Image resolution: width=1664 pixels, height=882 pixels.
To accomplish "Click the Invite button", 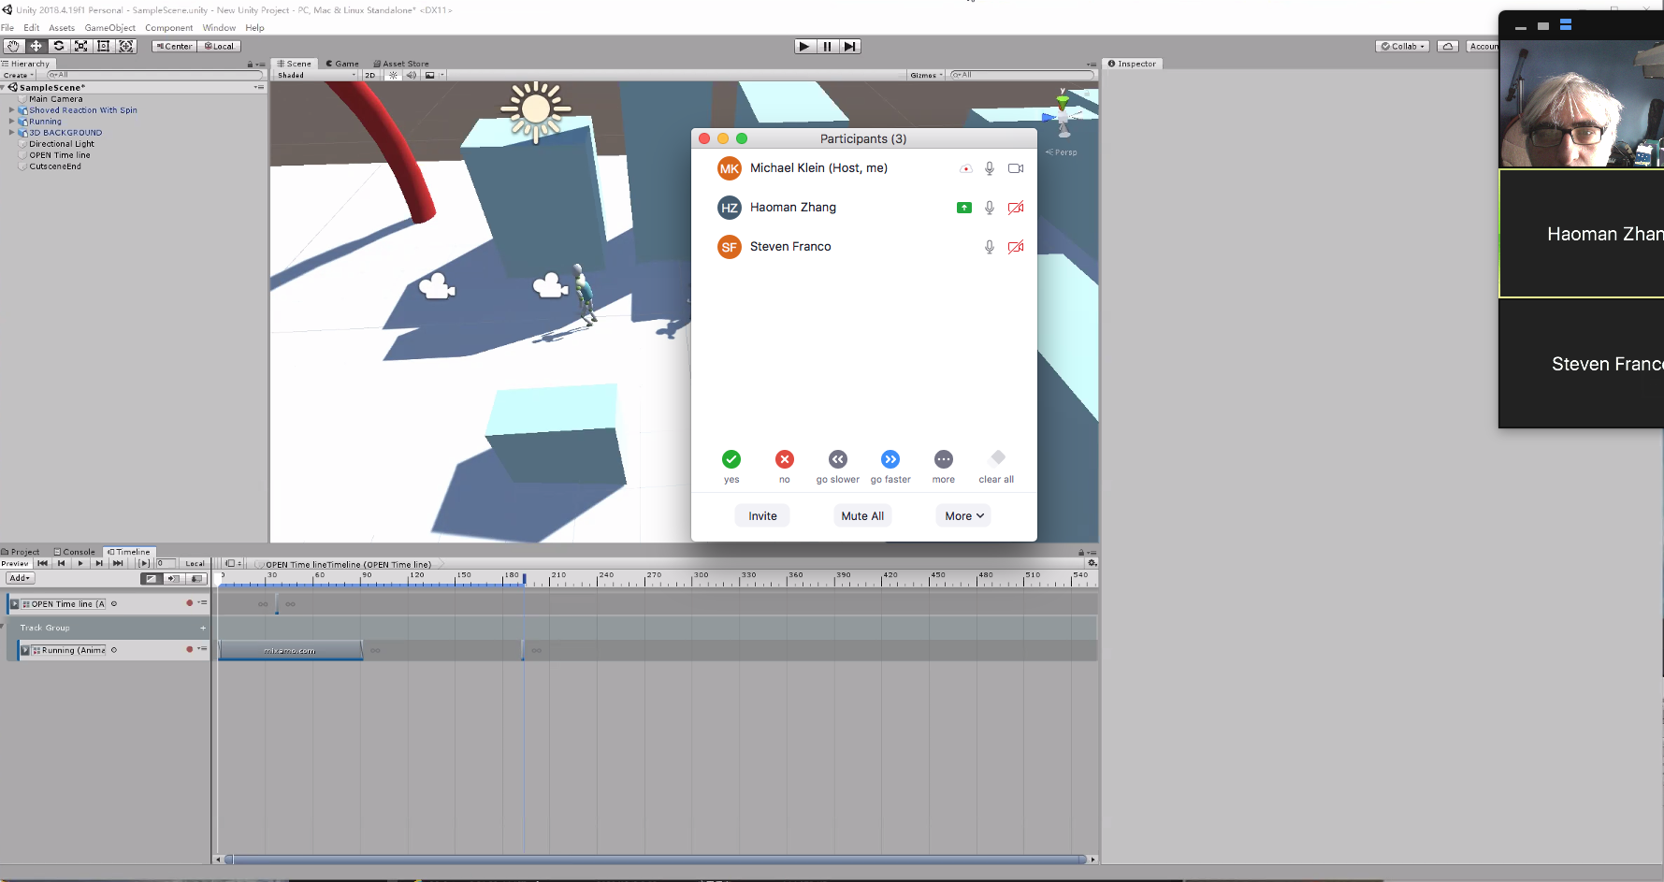I will pos(762,515).
